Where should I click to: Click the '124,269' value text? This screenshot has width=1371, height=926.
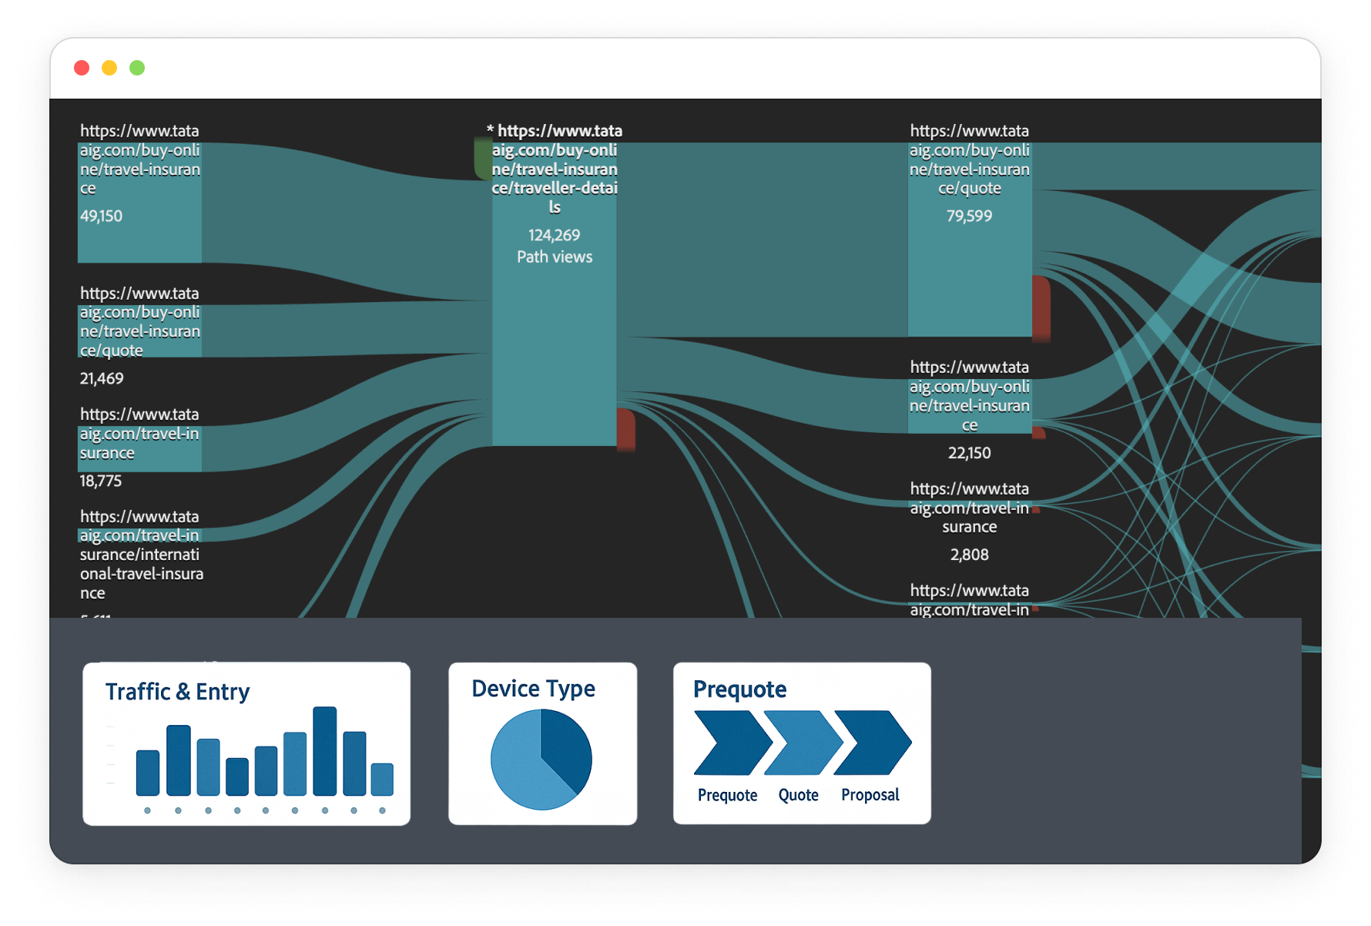(555, 236)
